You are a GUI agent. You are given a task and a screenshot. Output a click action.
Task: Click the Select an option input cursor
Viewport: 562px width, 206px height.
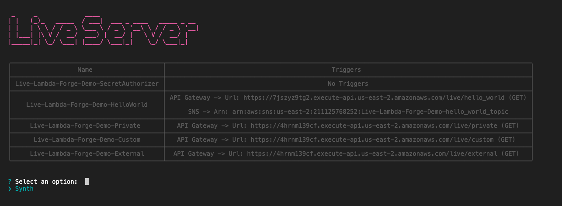(87, 181)
